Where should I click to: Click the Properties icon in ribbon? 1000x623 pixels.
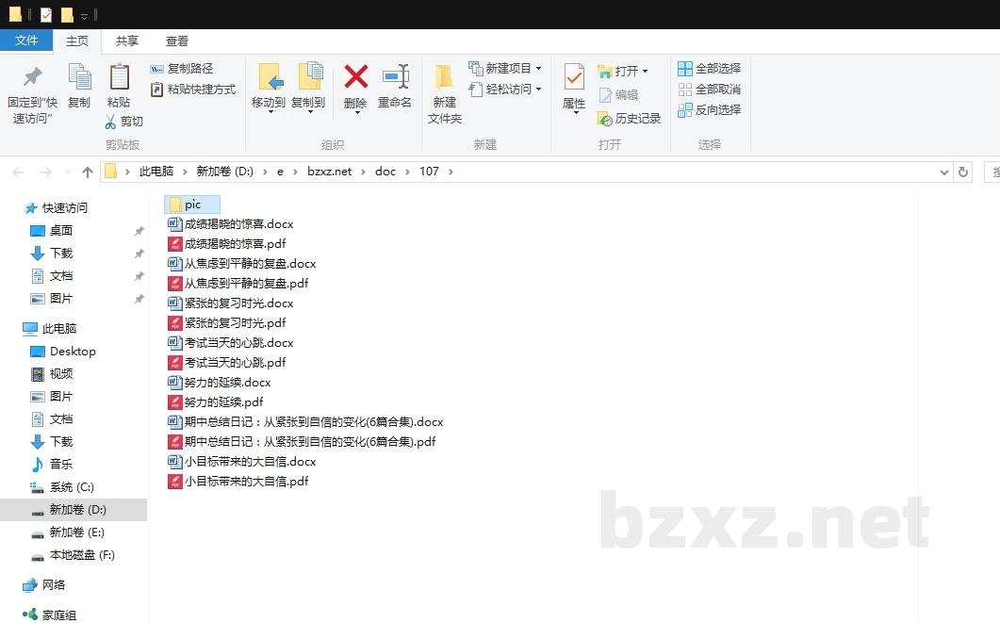click(574, 76)
